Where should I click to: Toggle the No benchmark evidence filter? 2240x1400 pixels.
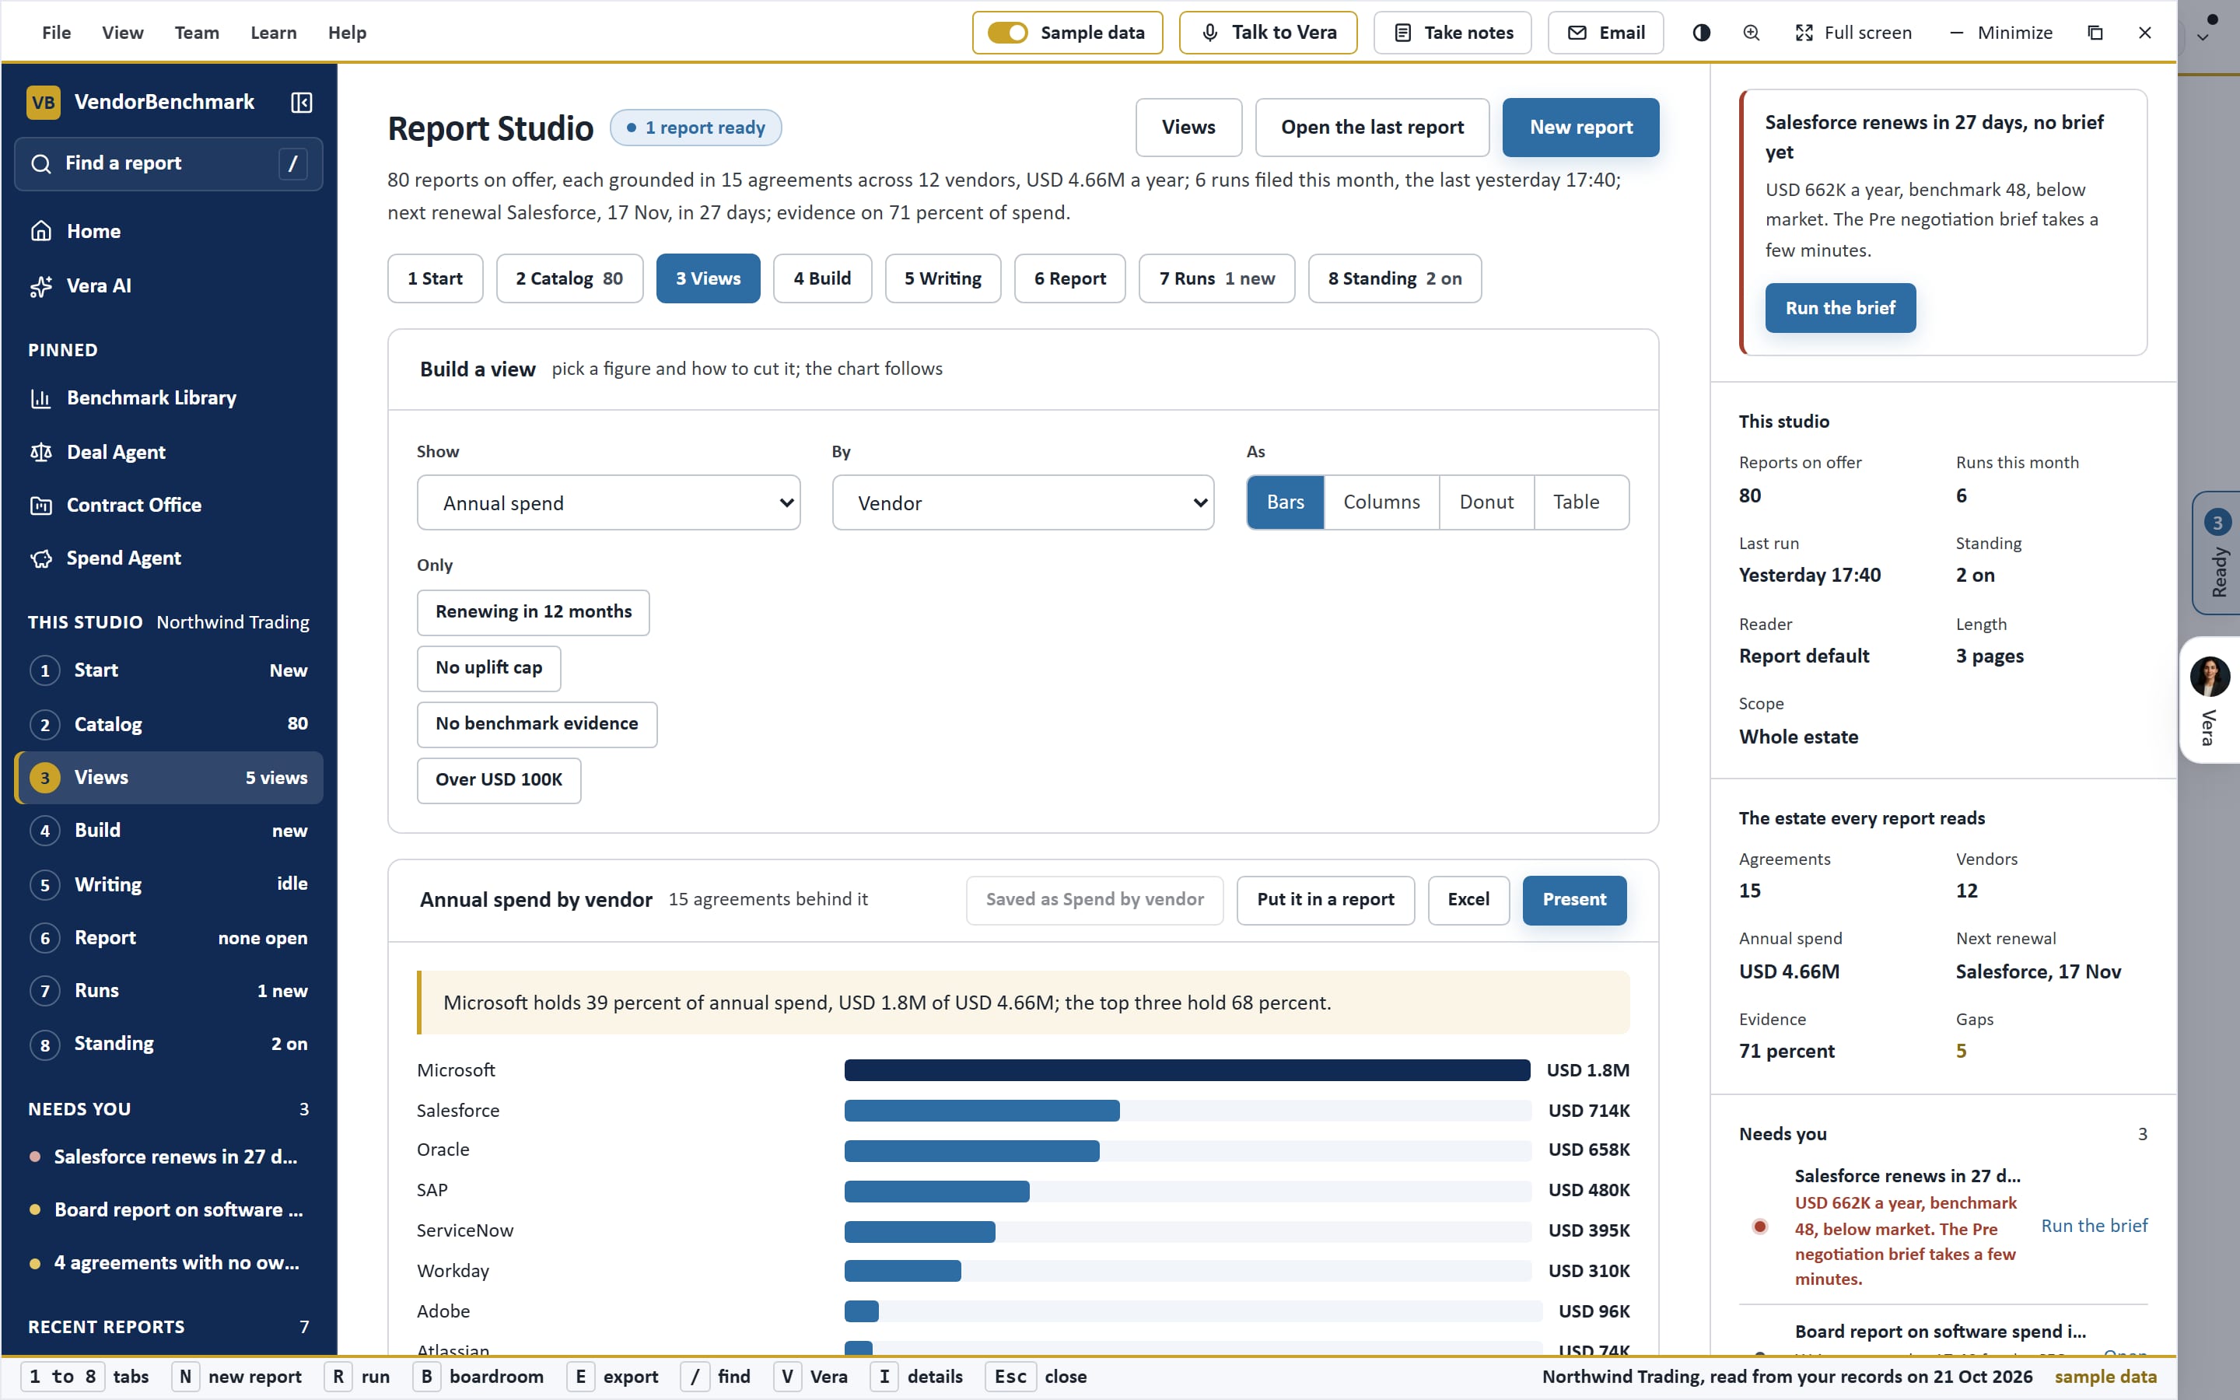tap(537, 724)
